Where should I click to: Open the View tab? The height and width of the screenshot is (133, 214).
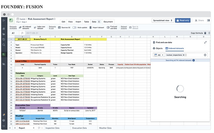pos(70,22)
